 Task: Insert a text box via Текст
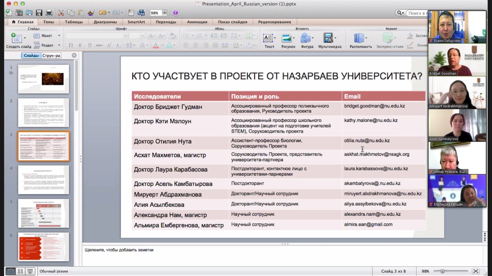269,41
